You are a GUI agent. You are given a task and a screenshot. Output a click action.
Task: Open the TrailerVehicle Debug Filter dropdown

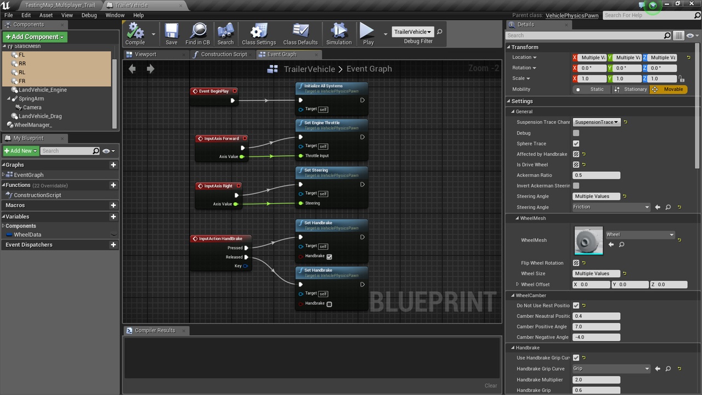click(412, 32)
